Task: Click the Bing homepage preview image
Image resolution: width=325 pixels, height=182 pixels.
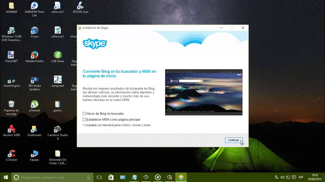Action: (x=204, y=92)
